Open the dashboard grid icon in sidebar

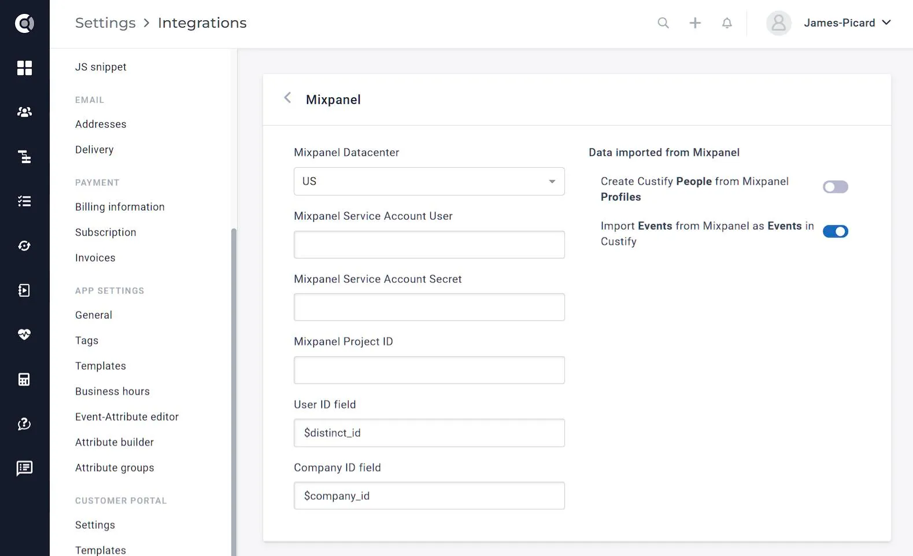pos(24,68)
